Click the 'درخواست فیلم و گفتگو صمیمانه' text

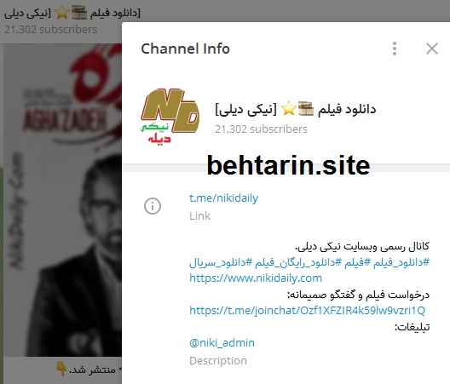click(358, 295)
